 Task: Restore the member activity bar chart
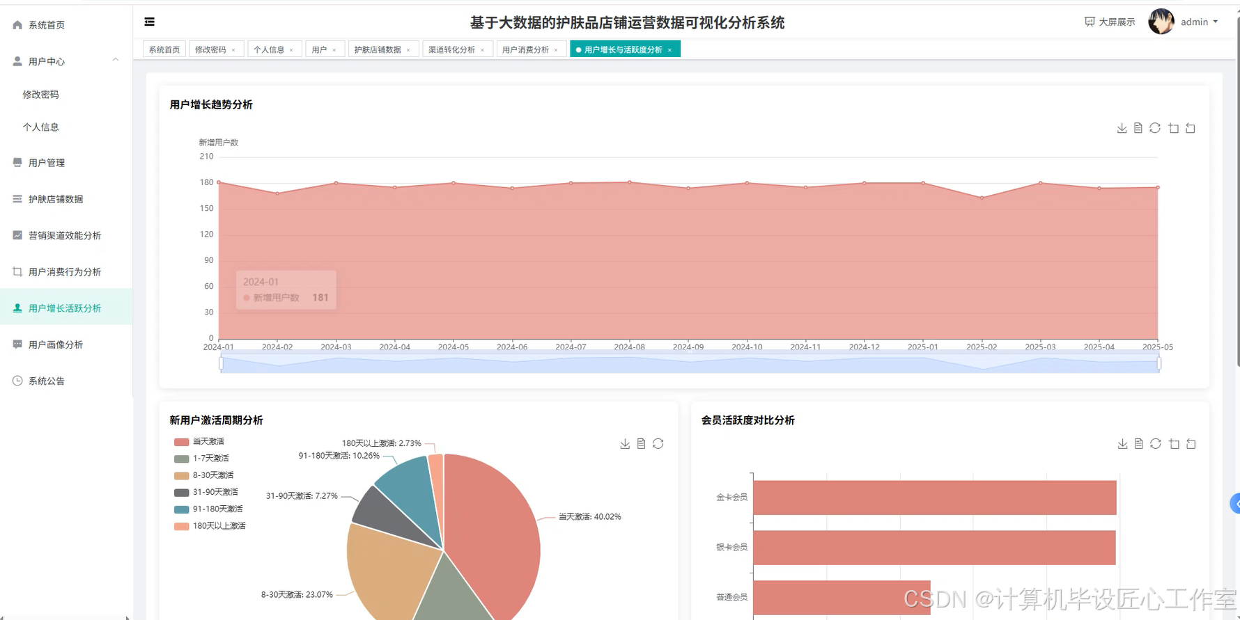[x=1156, y=444]
